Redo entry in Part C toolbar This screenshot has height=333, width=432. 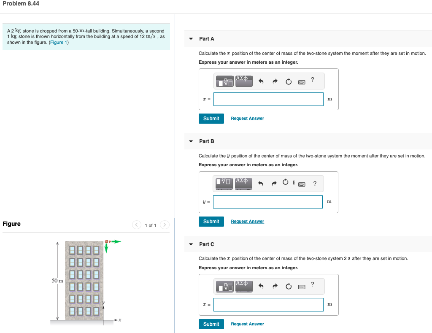tap(275, 286)
